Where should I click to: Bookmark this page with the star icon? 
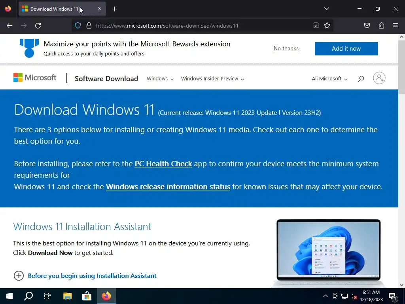327,25
